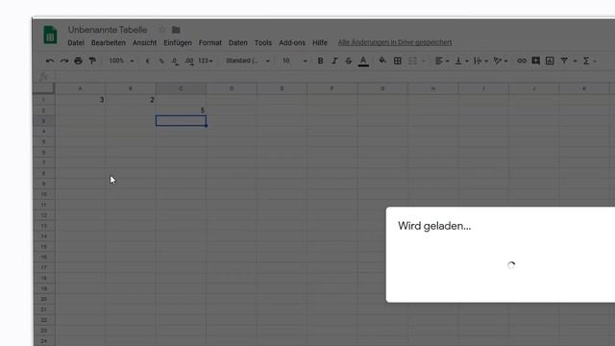
Task: Select row 10 header
Action: click(x=44, y=194)
